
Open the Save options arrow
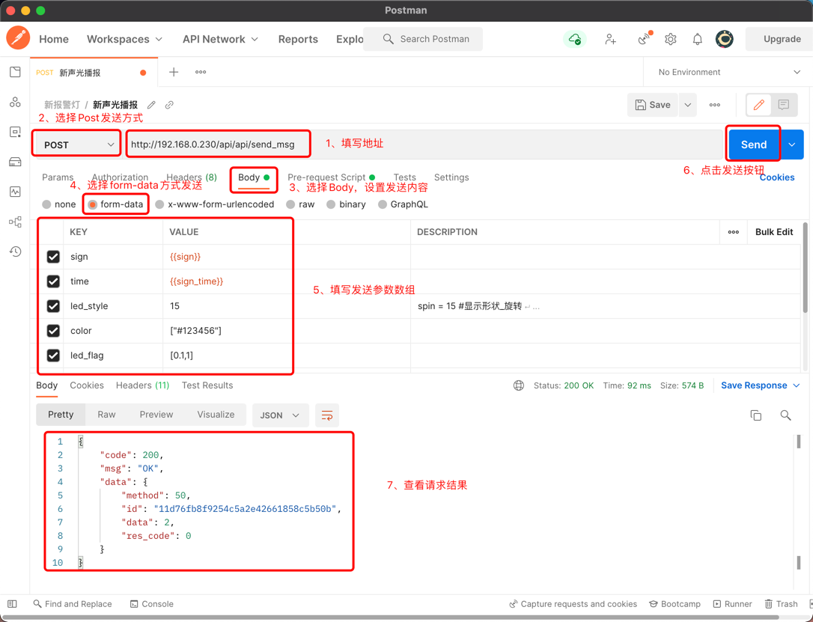687,105
